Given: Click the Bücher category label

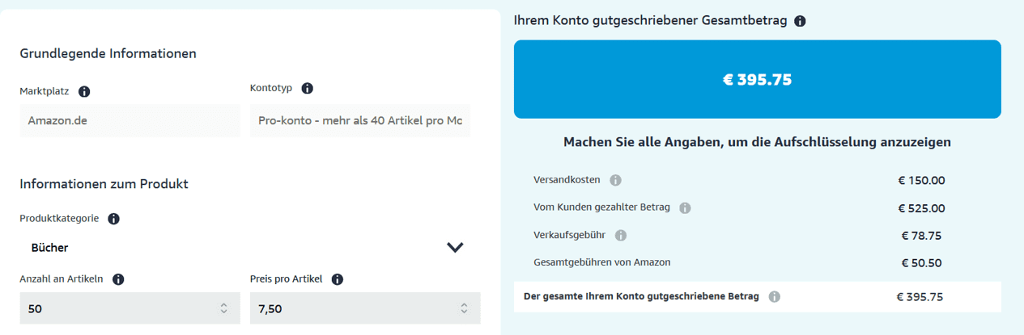Looking at the screenshot, I should (49, 248).
